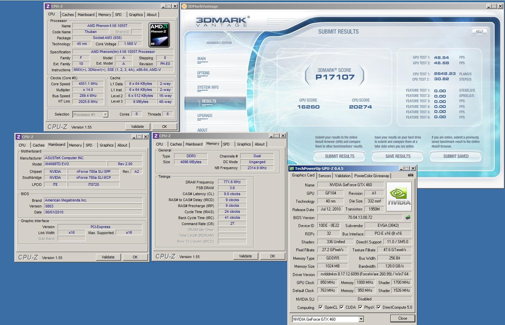Open the Graphics tab in Mainboard window
Screen dimensions: 505x325
[x=107, y=145]
